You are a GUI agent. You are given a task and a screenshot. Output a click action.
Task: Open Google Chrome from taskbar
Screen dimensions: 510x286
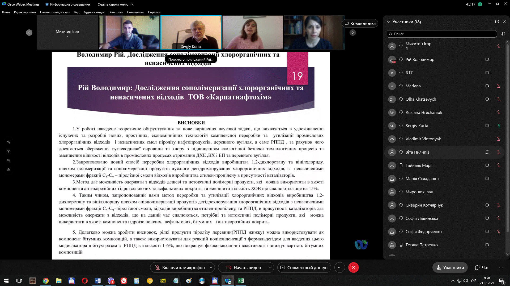pos(46,281)
